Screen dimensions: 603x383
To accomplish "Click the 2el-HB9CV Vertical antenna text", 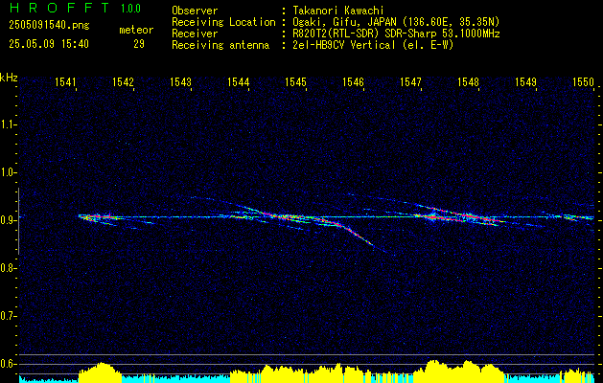I will click(373, 45).
